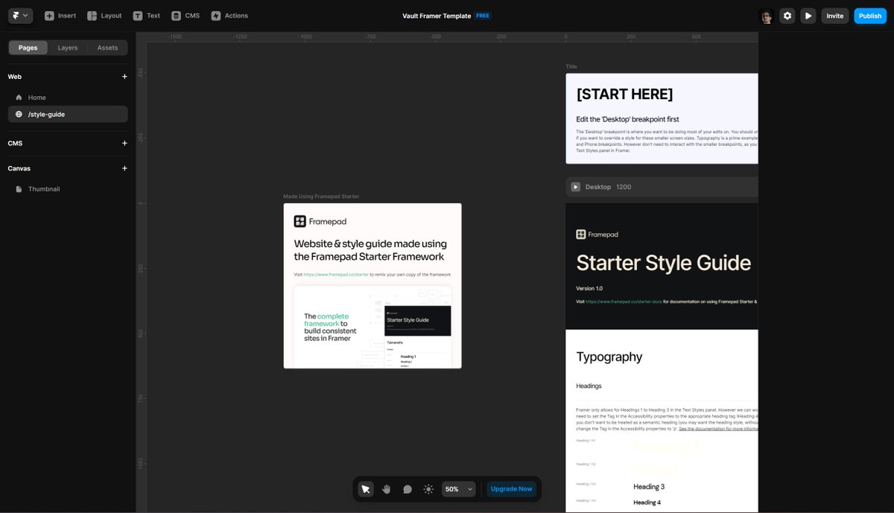The image size is (894, 513).
Task: Add a new page using the Web plus icon
Action: [124, 76]
